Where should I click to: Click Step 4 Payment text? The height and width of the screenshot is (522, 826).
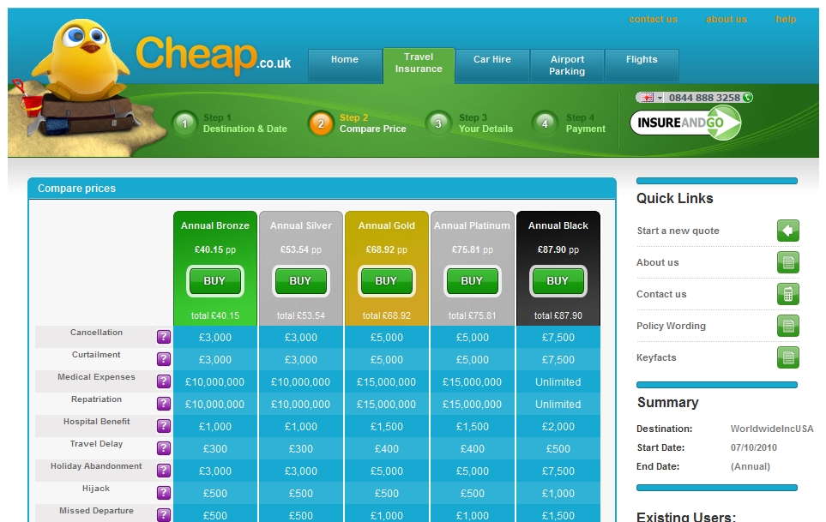click(586, 123)
